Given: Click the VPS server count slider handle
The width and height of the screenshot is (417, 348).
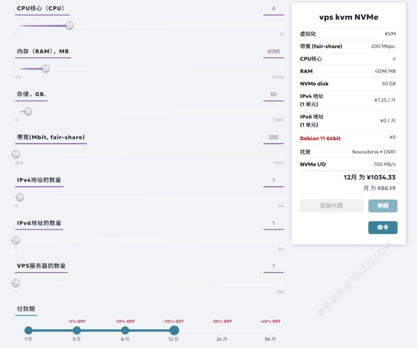Looking at the screenshot, I should click(x=16, y=283).
